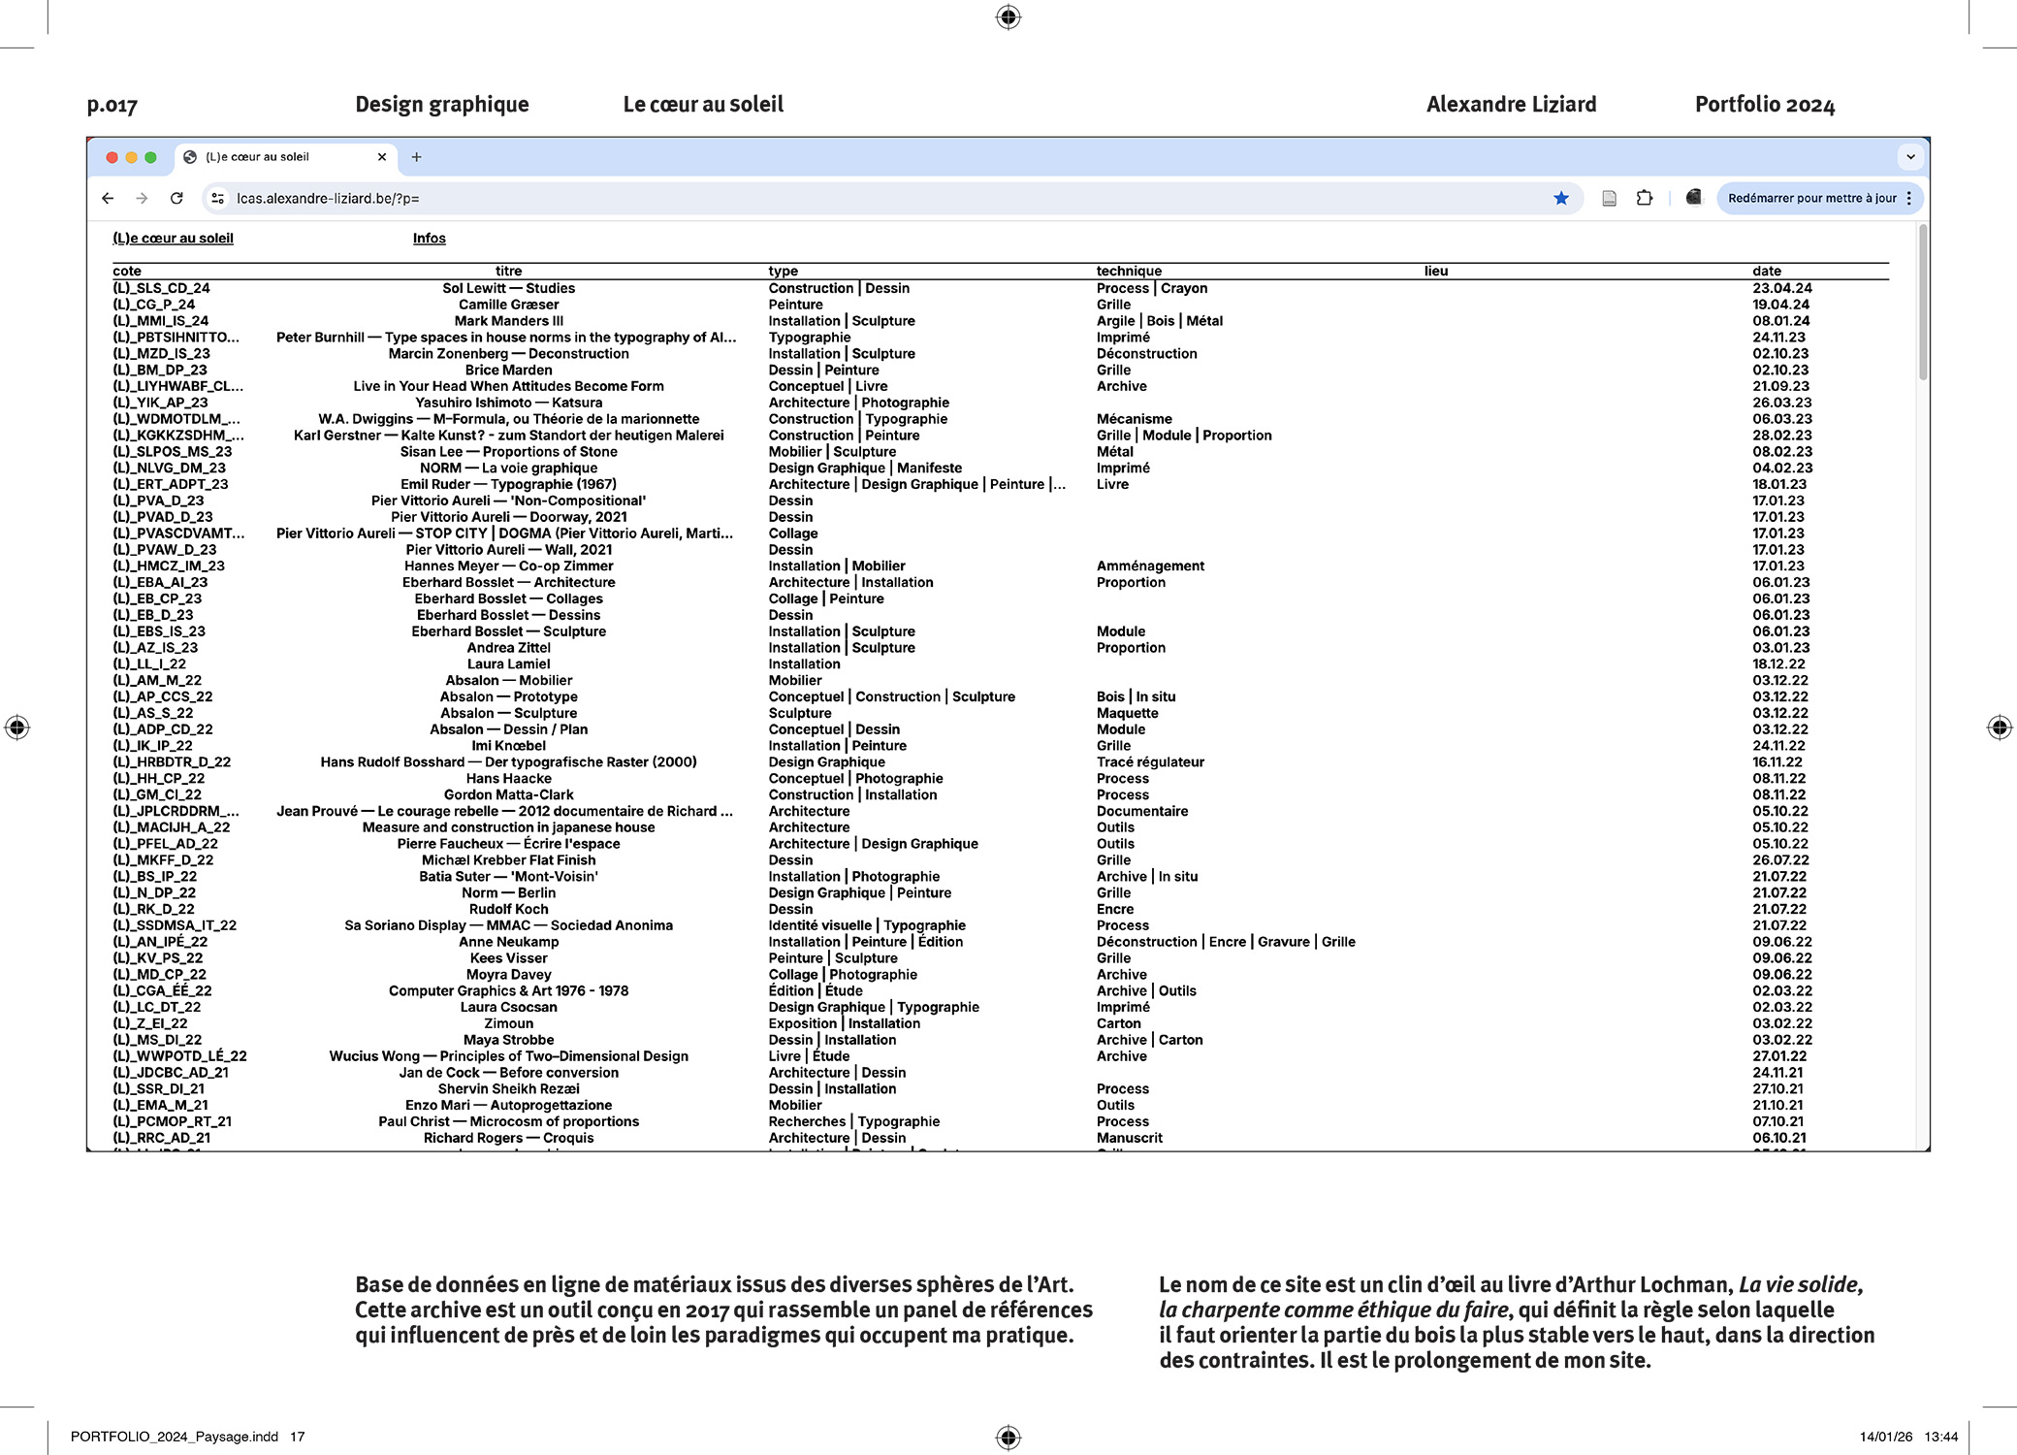
Task: Close the (L)e cœur au soleil tab
Action: coord(382,157)
